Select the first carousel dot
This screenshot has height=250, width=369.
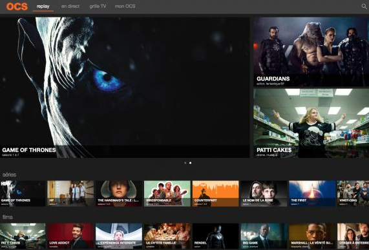coord(185,162)
